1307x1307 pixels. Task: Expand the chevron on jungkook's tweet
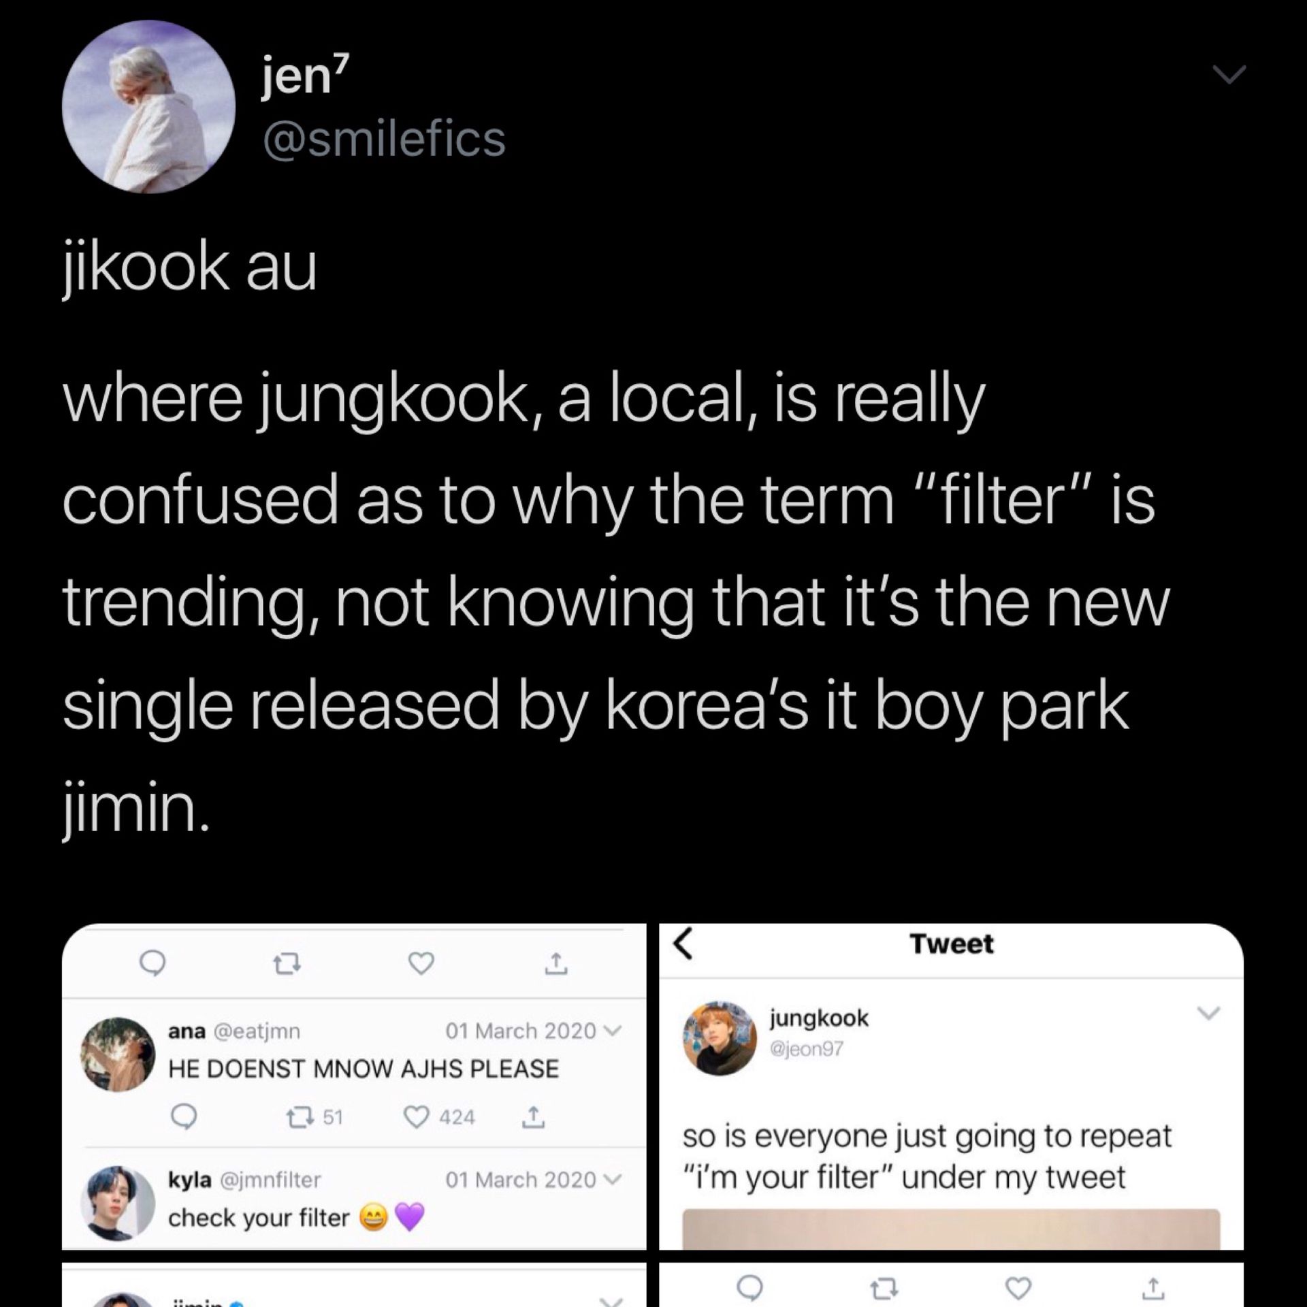(x=1209, y=1014)
